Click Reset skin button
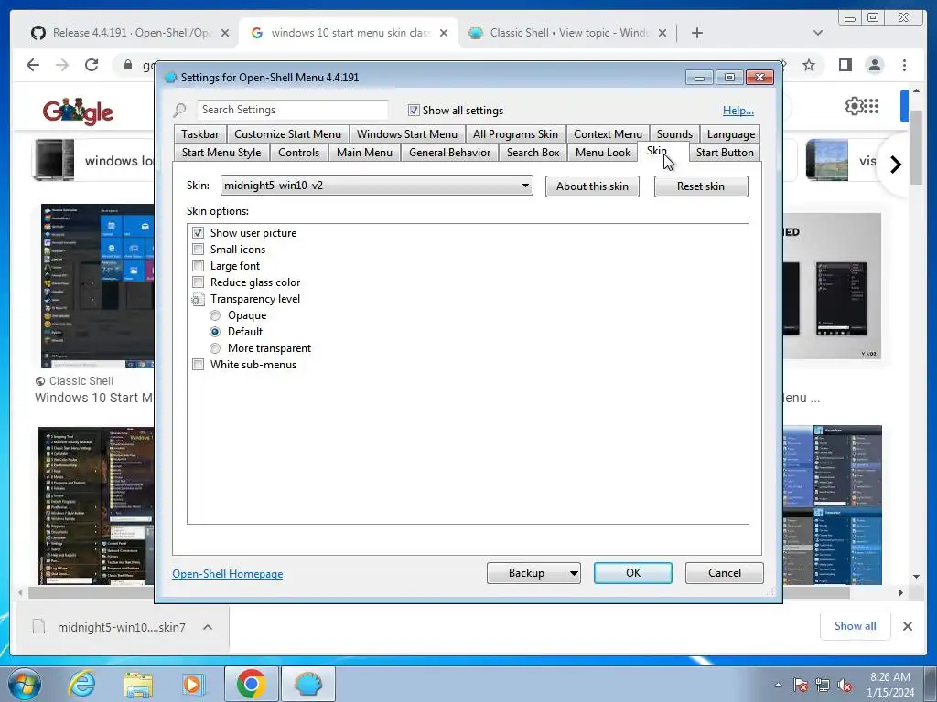 [x=701, y=186]
